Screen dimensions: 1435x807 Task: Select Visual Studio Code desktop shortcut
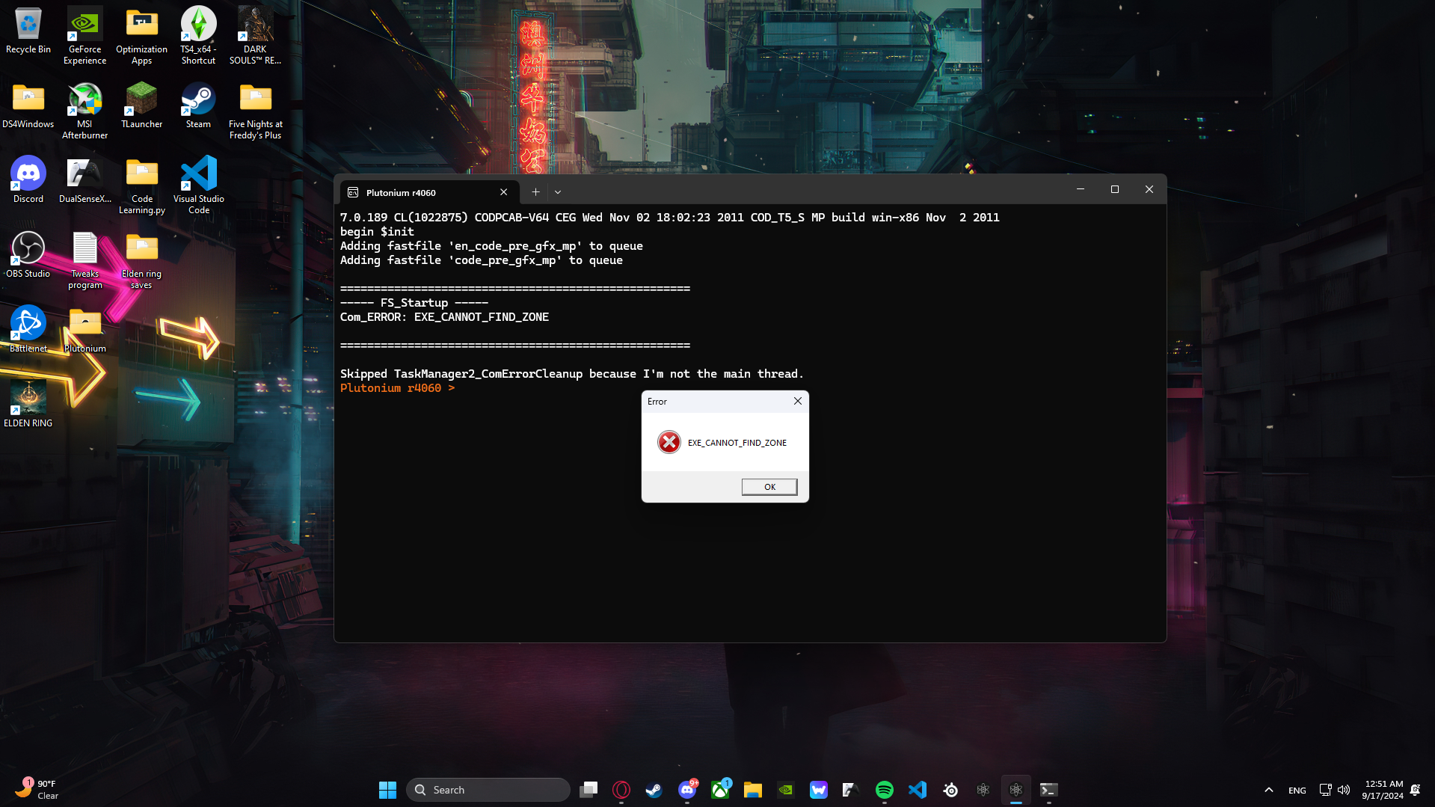[199, 185]
